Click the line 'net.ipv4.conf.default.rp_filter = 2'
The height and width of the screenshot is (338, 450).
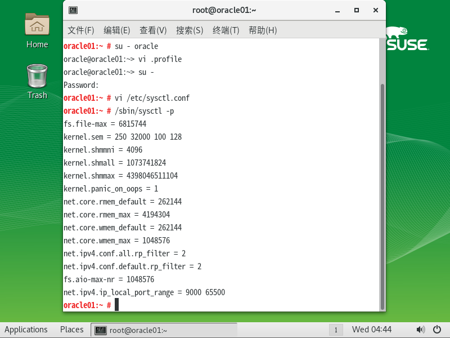click(x=133, y=266)
